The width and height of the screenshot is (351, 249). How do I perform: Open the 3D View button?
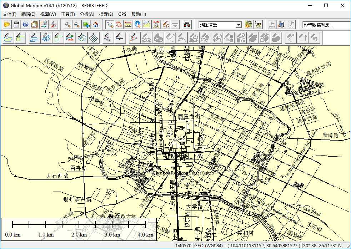(x=258, y=25)
